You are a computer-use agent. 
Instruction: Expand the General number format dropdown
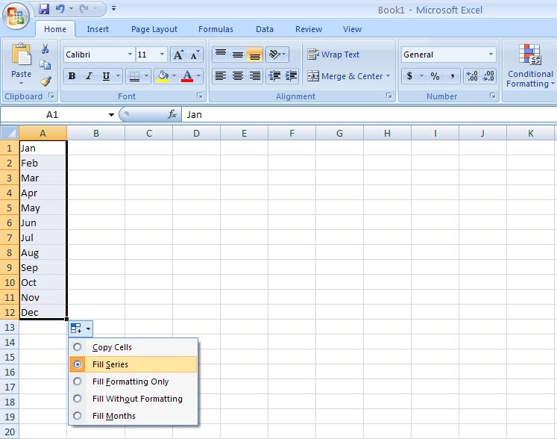pyautogui.click(x=491, y=55)
